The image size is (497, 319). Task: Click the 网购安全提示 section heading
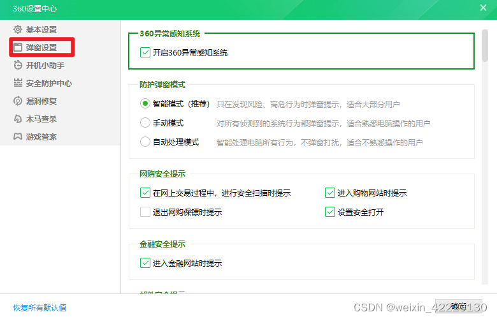tap(162, 174)
